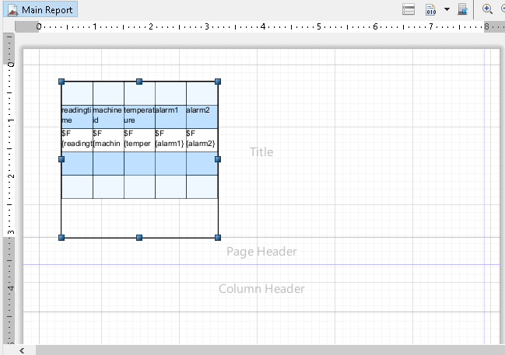Viewport: 505px width, 355px height.
Task: Click the compile report icon
Action: coord(430,9)
